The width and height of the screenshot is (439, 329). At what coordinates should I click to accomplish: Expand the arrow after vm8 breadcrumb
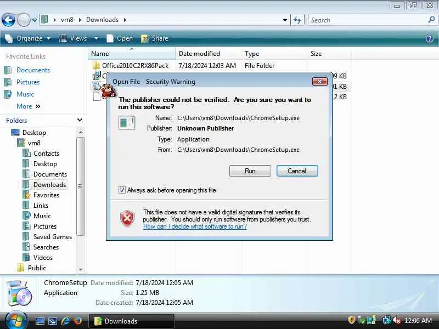pos(80,20)
